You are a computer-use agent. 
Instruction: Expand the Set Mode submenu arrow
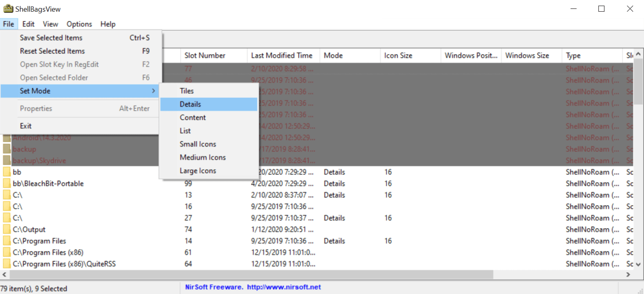coord(154,91)
